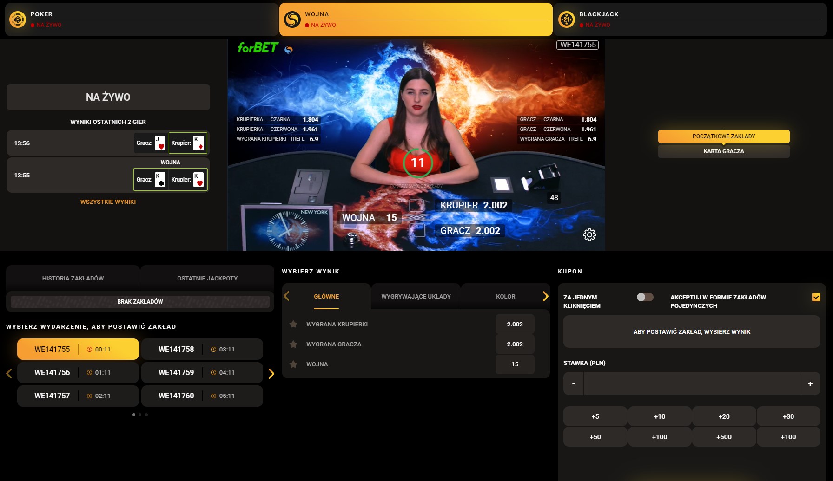The width and height of the screenshot is (833, 481).
Task: Go to previous events page arrow
Action: tap(9, 373)
